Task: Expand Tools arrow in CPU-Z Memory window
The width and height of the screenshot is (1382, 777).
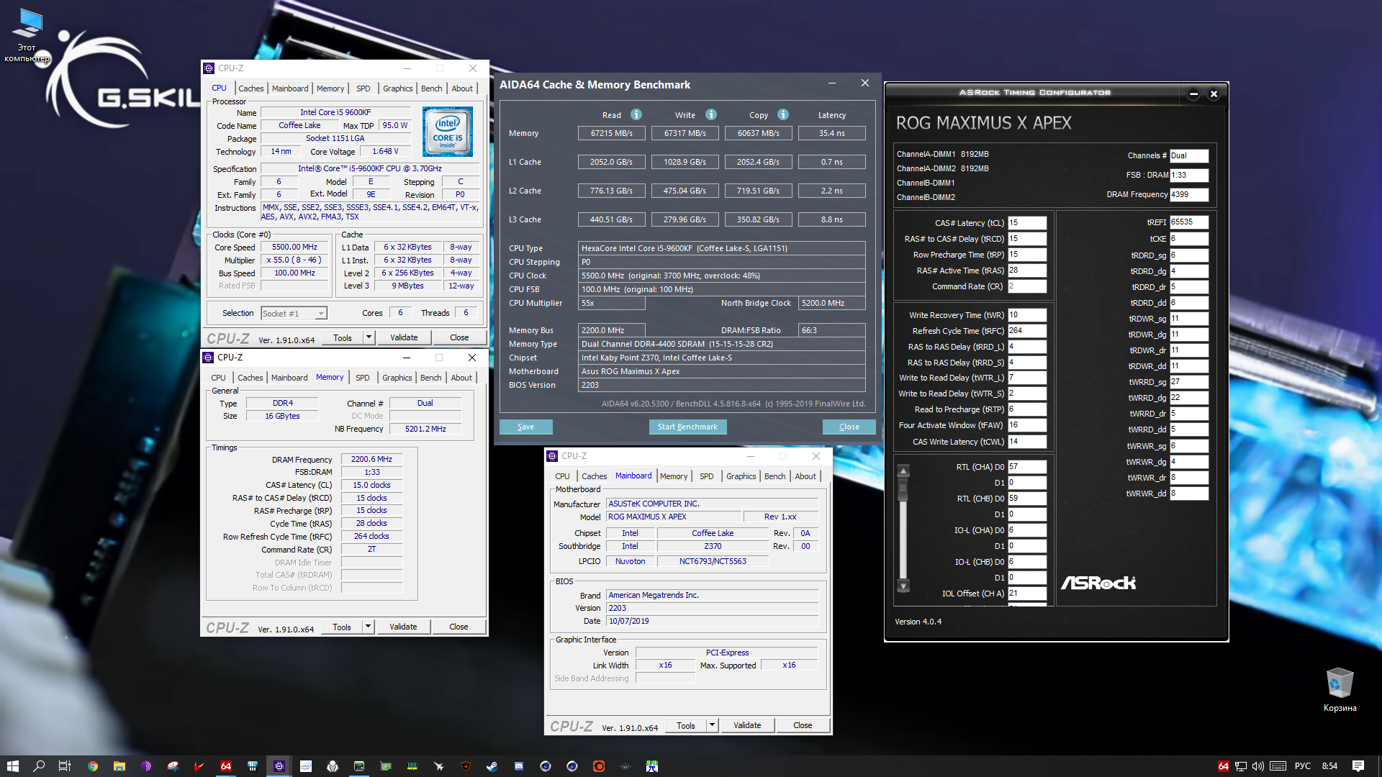Action: (x=368, y=627)
